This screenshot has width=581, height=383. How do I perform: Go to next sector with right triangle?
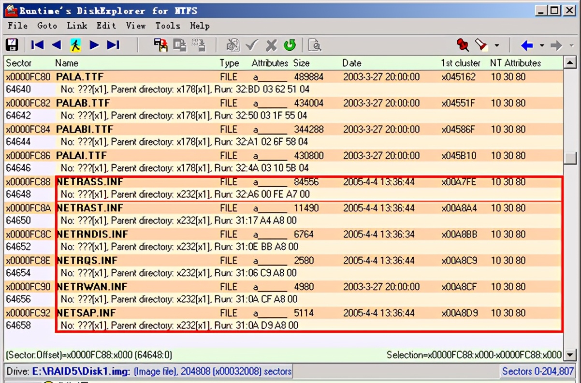94,45
